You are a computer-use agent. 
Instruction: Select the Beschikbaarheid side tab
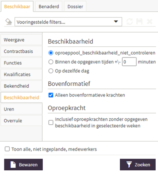point(21,98)
